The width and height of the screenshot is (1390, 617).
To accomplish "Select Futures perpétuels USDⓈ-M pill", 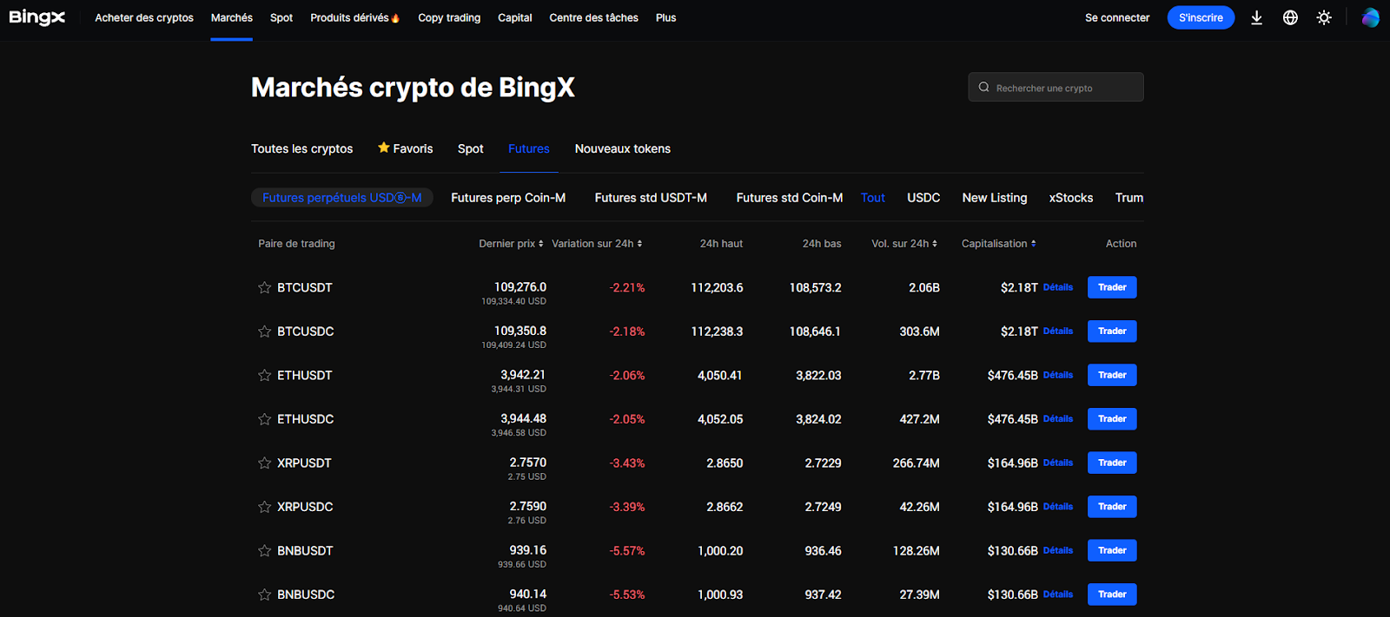I will pyautogui.click(x=342, y=198).
